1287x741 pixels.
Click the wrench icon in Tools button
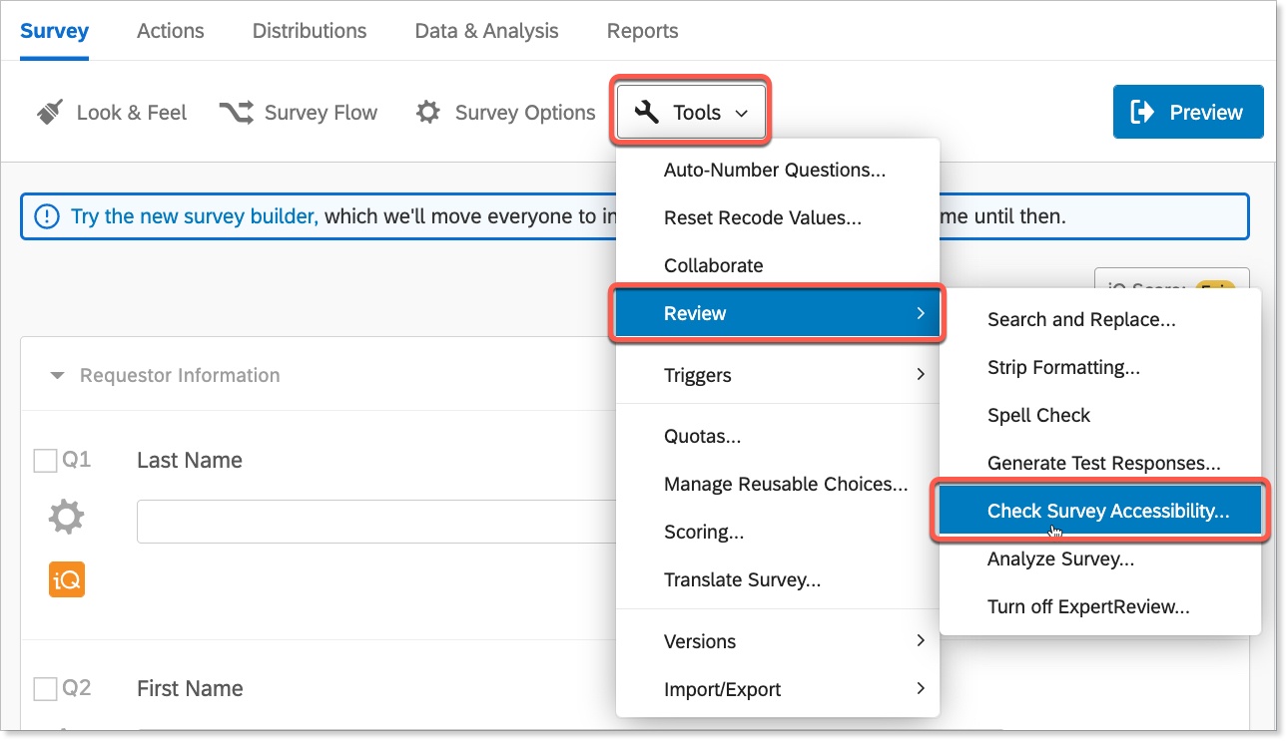click(647, 113)
